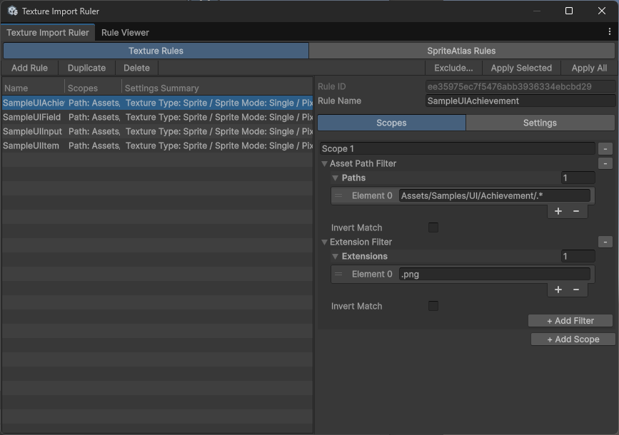Grab the Paths Element 0 reorder handle
Screen dimensions: 619x435
[x=338, y=195]
